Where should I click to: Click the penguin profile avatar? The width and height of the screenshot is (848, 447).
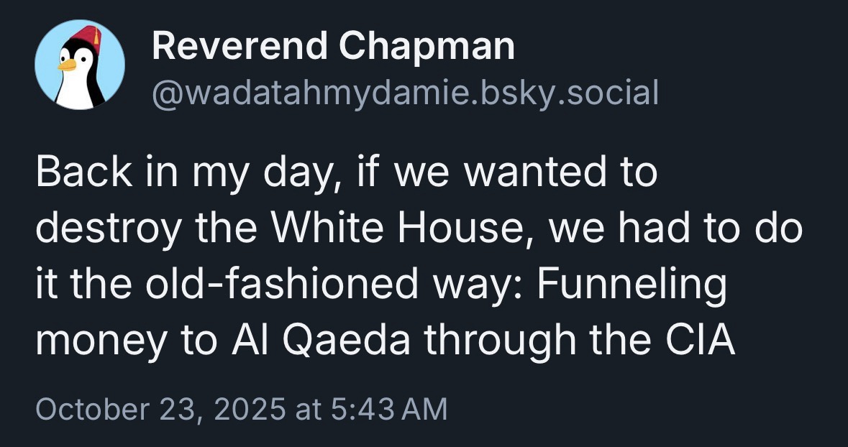point(80,65)
